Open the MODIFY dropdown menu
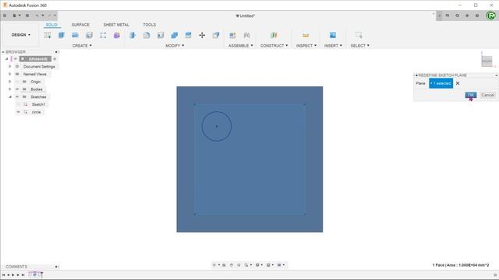This screenshot has height=280, width=499. 175,46
